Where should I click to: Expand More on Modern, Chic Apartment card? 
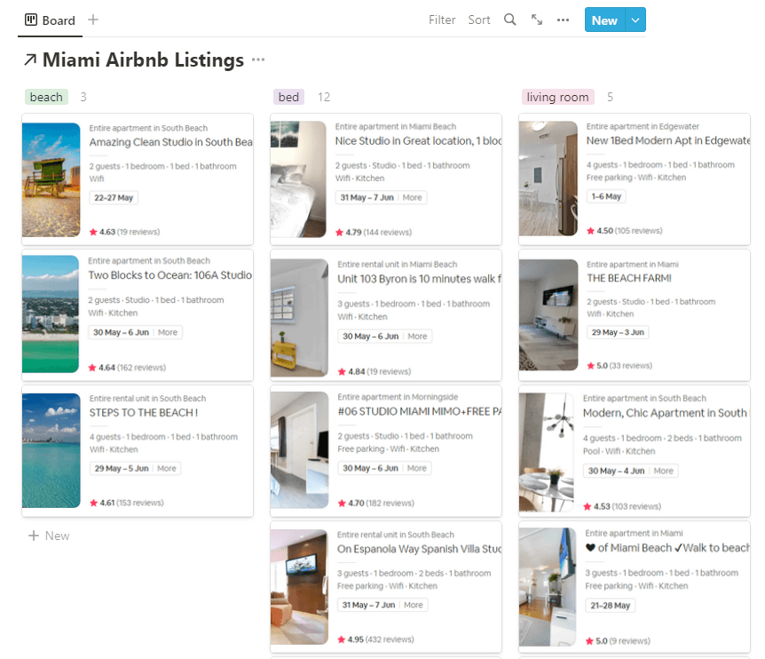click(663, 471)
